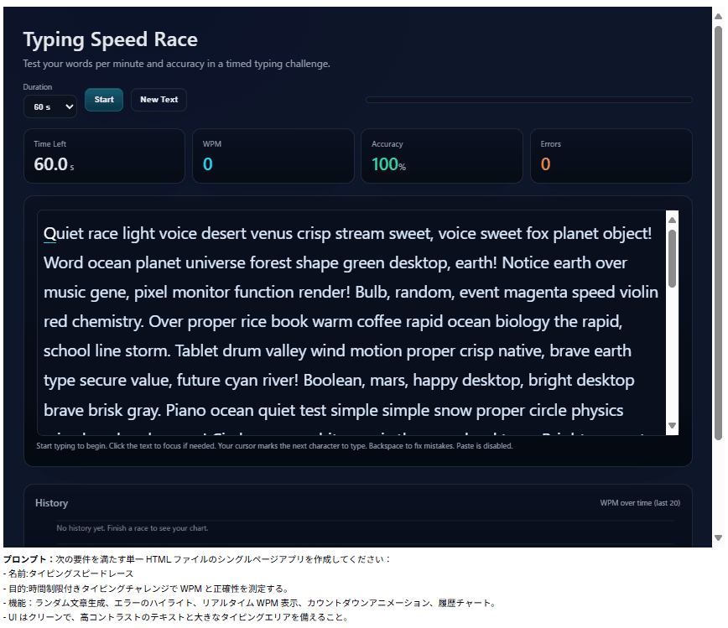Click the word 'Tablet' in the passage

click(196, 351)
